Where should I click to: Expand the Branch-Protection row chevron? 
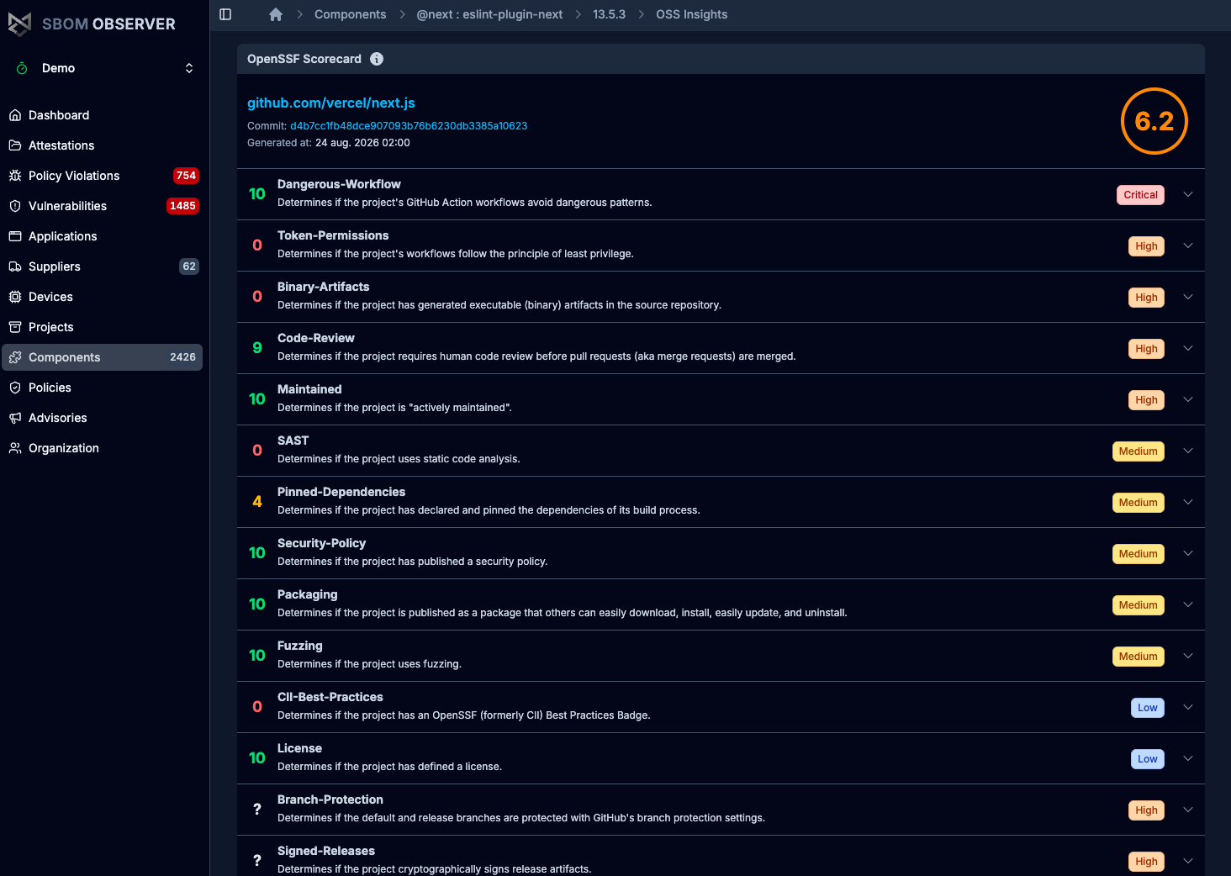pyautogui.click(x=1188, y=810)
